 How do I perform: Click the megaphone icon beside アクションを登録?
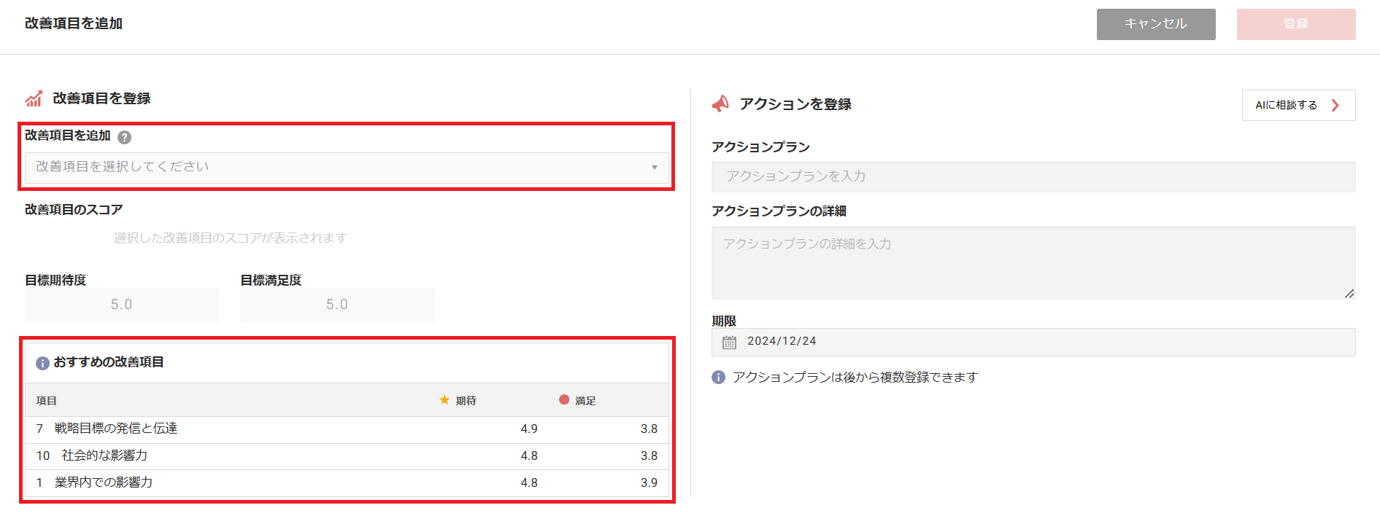point(720,104)
